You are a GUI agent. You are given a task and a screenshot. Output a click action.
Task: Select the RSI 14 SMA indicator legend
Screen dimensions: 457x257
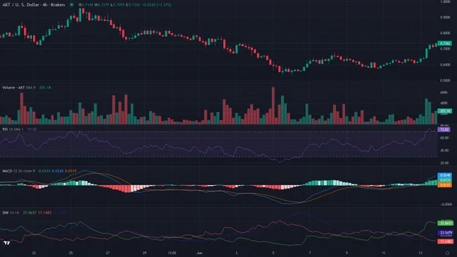pyautogui.click(x=13, y=130)
